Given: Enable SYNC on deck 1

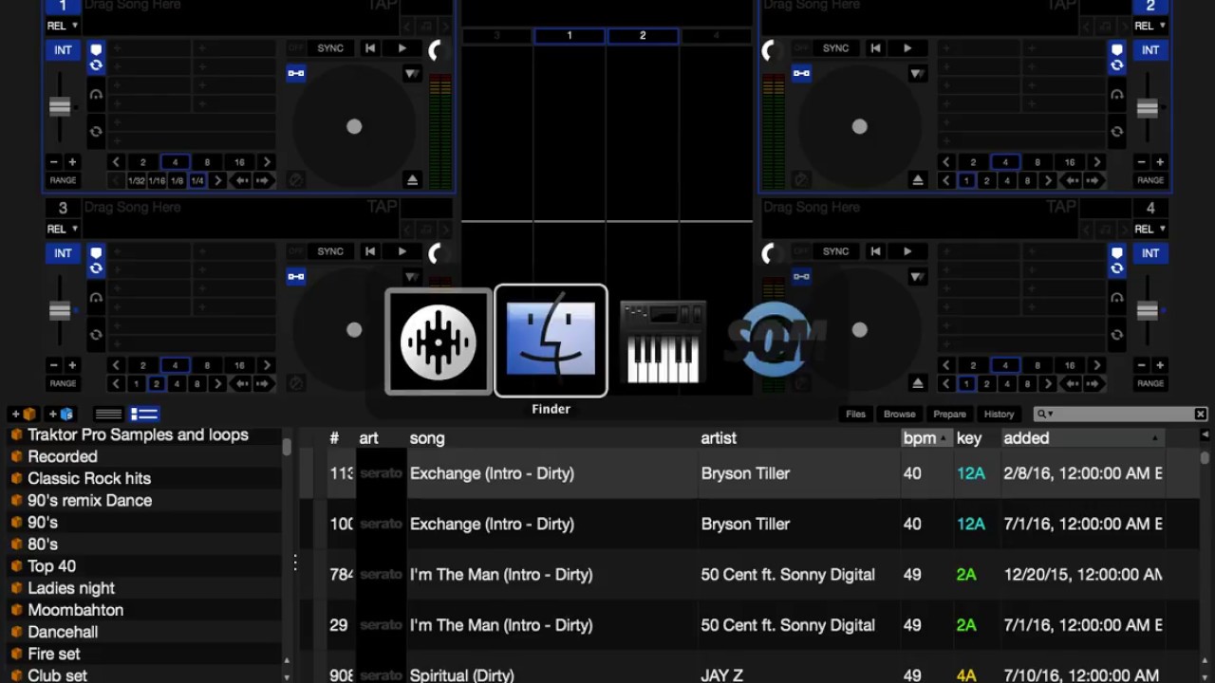Looking at the screenshot, I should [330, 48].
